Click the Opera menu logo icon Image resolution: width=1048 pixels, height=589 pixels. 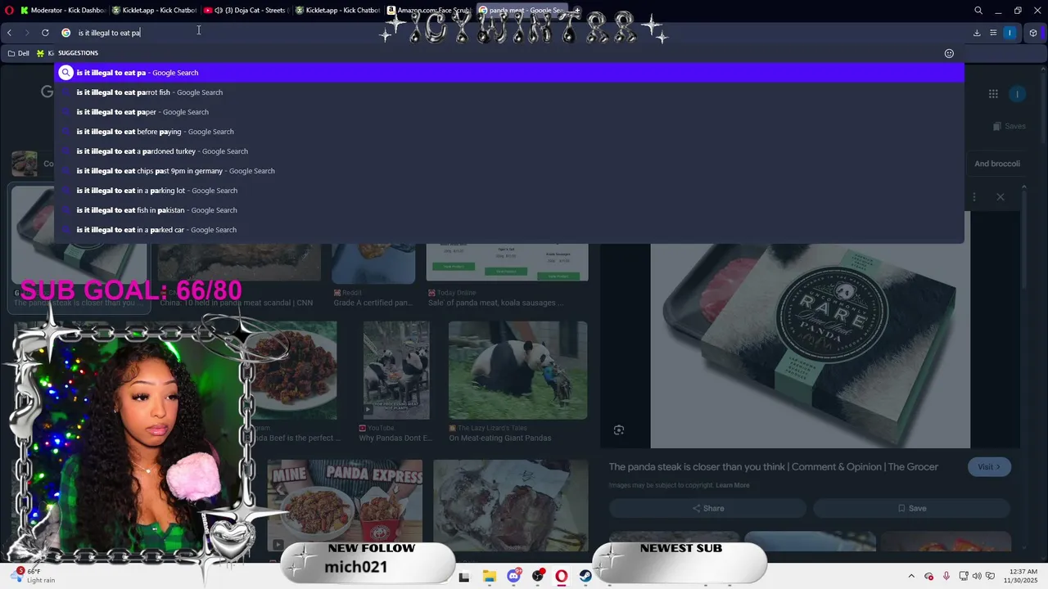tap(9, 11)
